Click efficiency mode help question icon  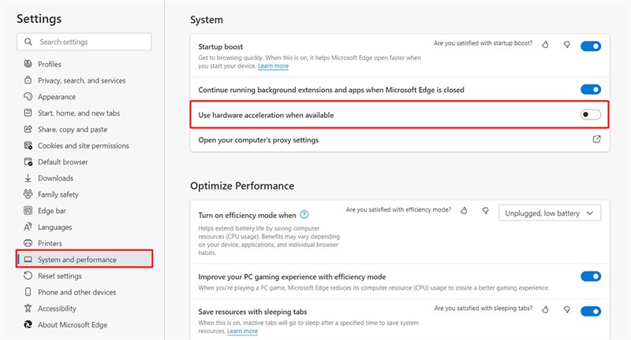304,215
